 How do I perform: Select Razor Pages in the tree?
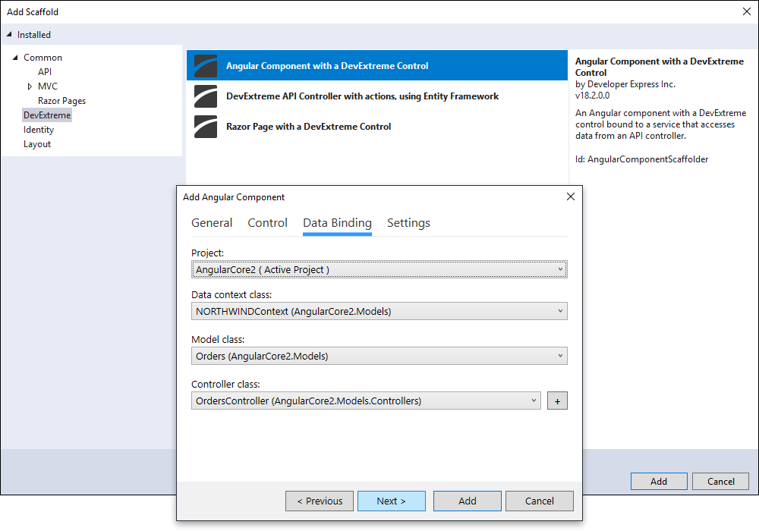coord(61,101)
